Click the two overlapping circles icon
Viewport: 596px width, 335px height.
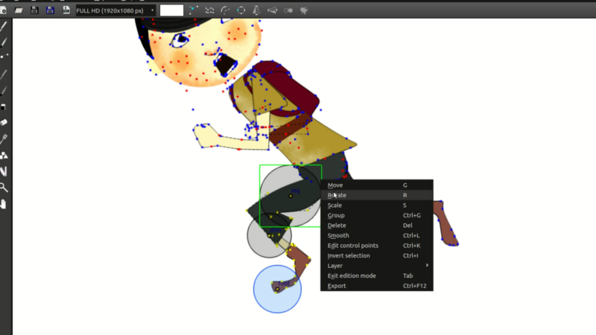pos(288,10)
